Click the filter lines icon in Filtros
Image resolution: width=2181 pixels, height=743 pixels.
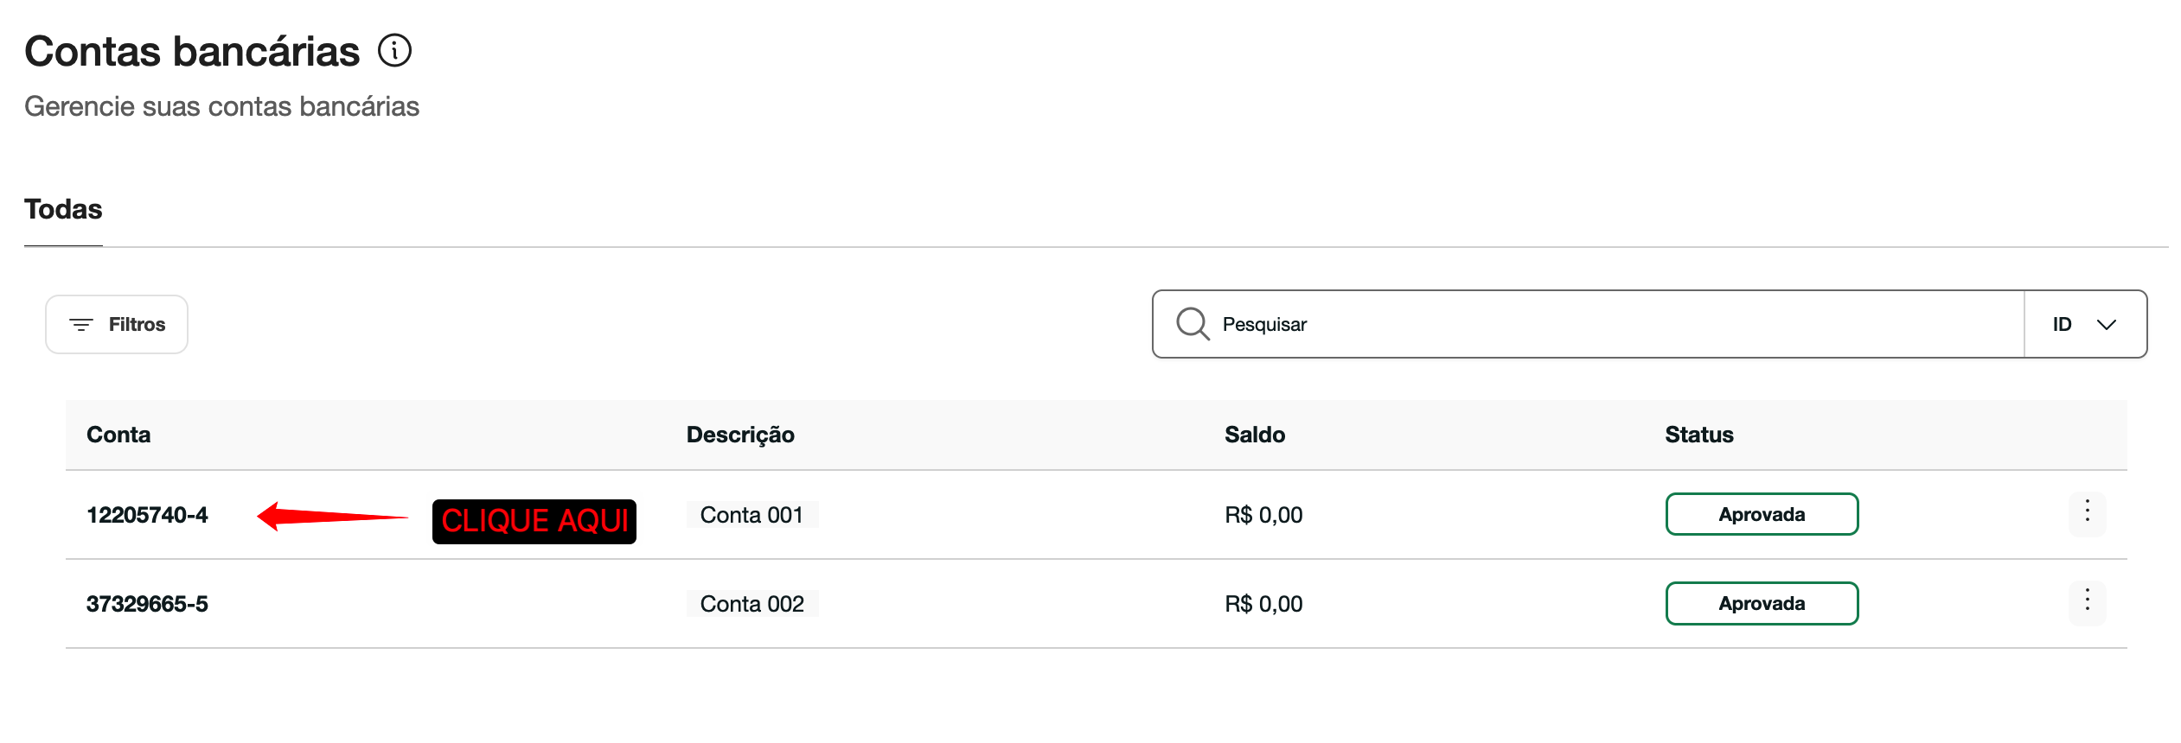tap(81, 325)
